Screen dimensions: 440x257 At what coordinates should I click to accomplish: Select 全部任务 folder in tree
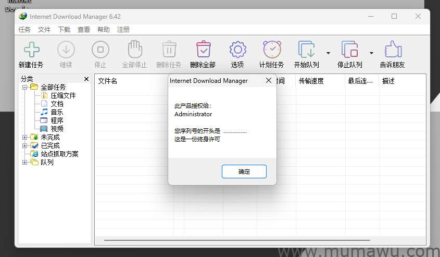53,88
